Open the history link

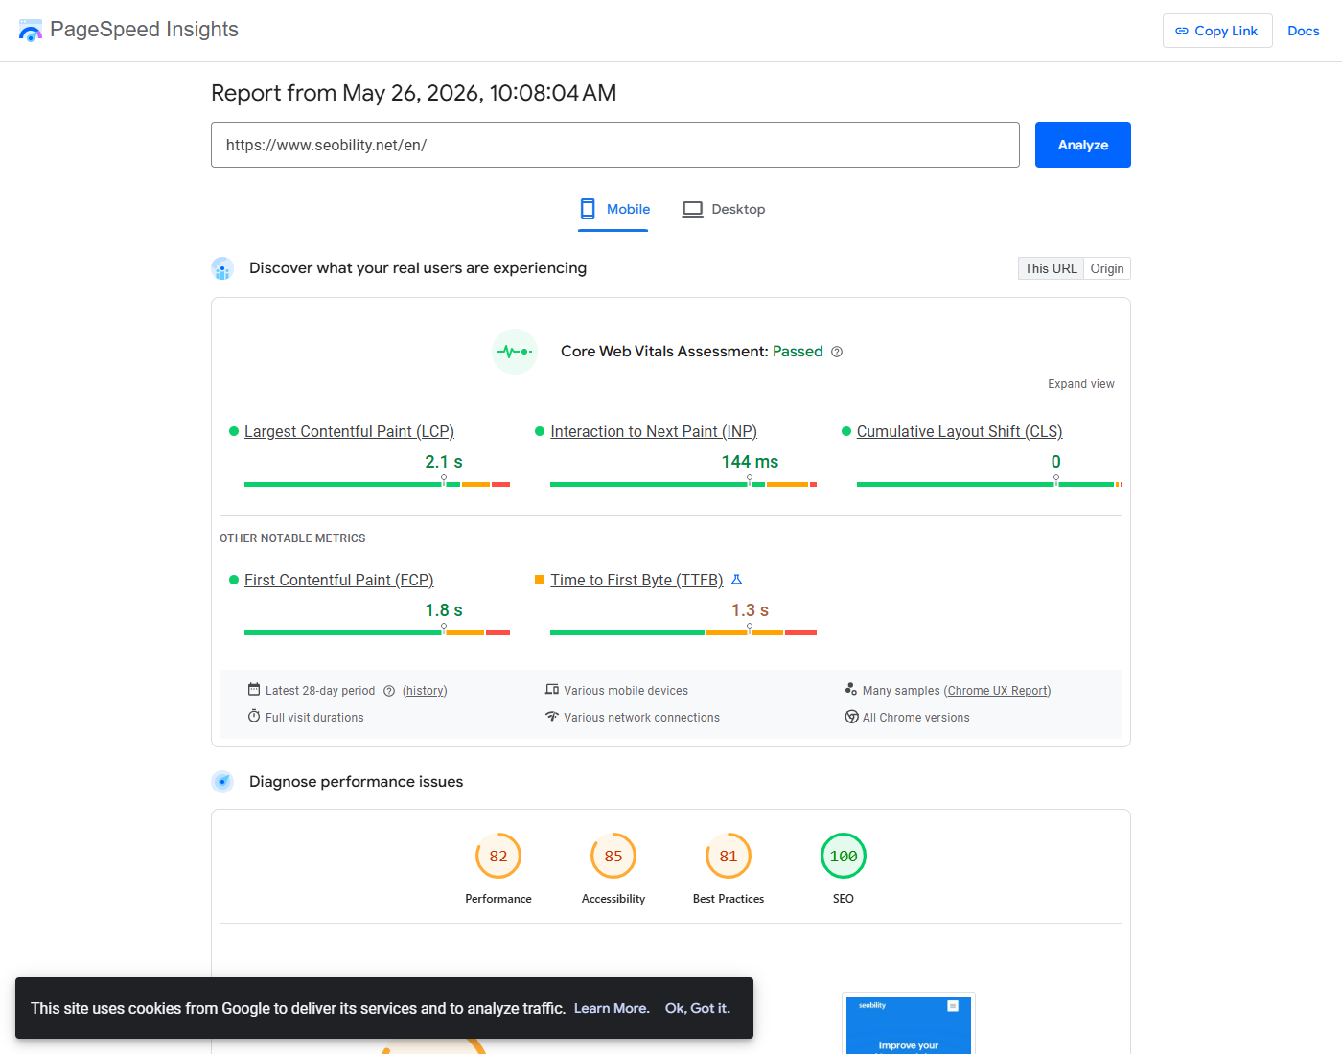[x=425, y=691]
